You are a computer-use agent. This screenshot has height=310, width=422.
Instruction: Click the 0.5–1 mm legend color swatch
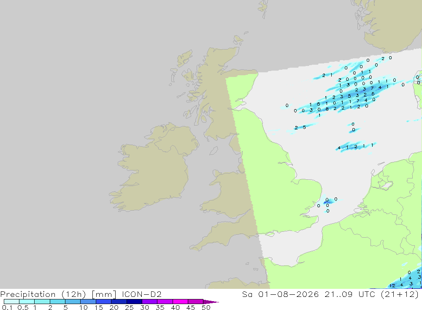click(27, 302)
